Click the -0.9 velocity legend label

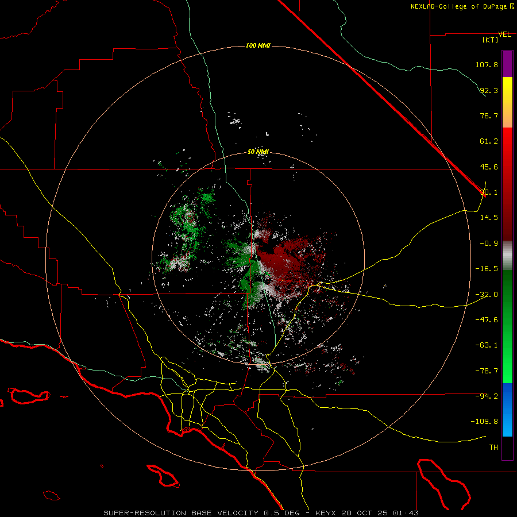pyautogui.click(x=489, y=243)
